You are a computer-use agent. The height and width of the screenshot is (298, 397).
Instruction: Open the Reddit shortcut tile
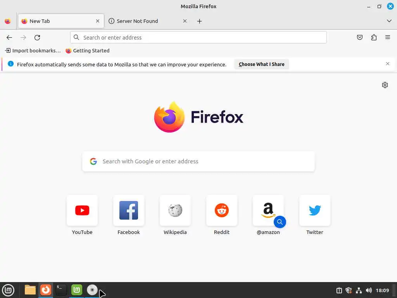pos(222,210)
